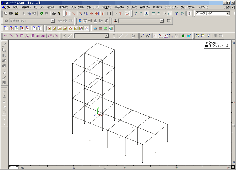Expand the 荷重条件名 1 load case dropdown
236x170 pixels.
click(x=53, y=21)
